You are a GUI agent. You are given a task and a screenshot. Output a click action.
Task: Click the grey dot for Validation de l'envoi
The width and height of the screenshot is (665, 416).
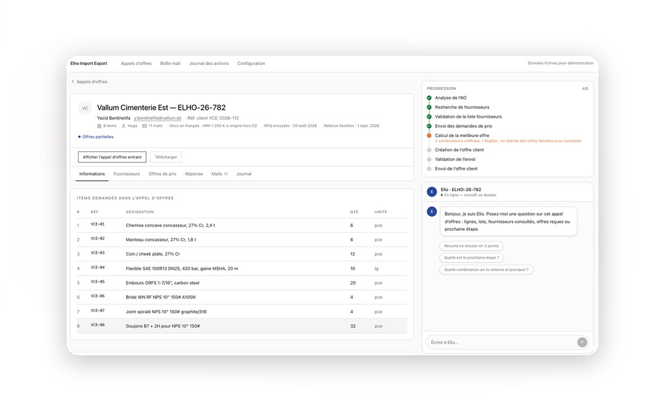(x=429, y=160)
